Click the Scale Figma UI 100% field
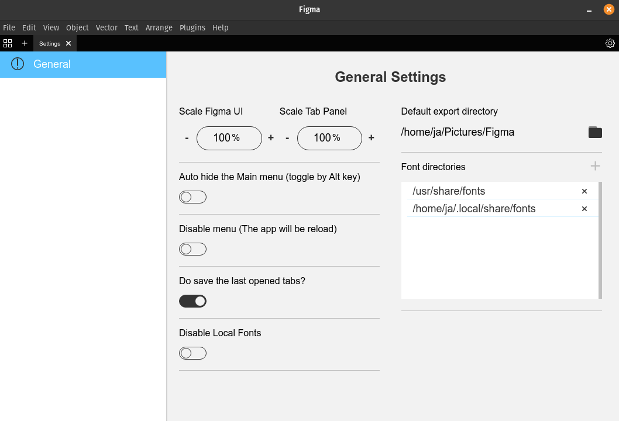The height and width of the screenshot is (421, 619). 229,138
